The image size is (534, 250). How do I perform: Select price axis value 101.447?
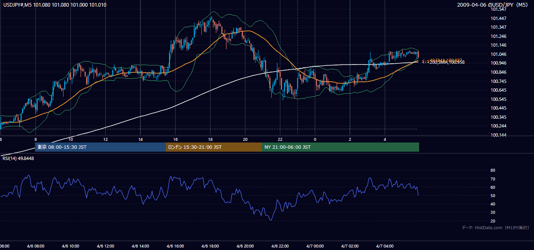498,18
